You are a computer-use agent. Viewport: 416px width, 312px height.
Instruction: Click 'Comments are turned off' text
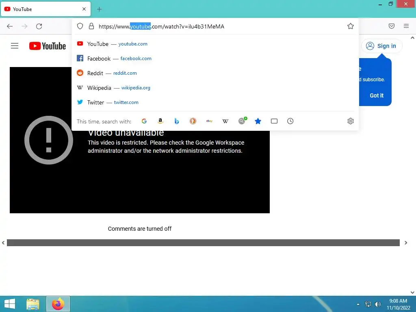pyautogui.click(x=140, y=229)
